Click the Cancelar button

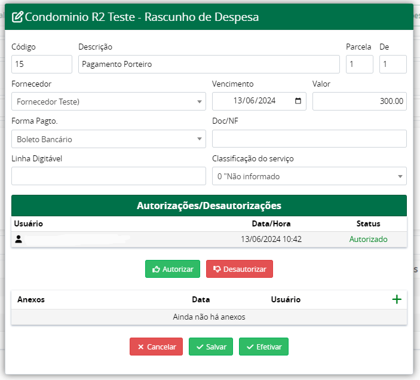(x=156, y=347)
